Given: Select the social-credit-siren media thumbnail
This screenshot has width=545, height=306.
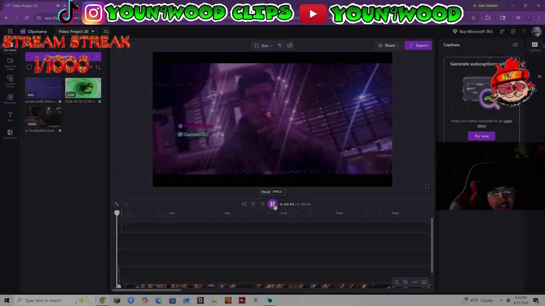Looking at the screenshot, I should (43, 88).
